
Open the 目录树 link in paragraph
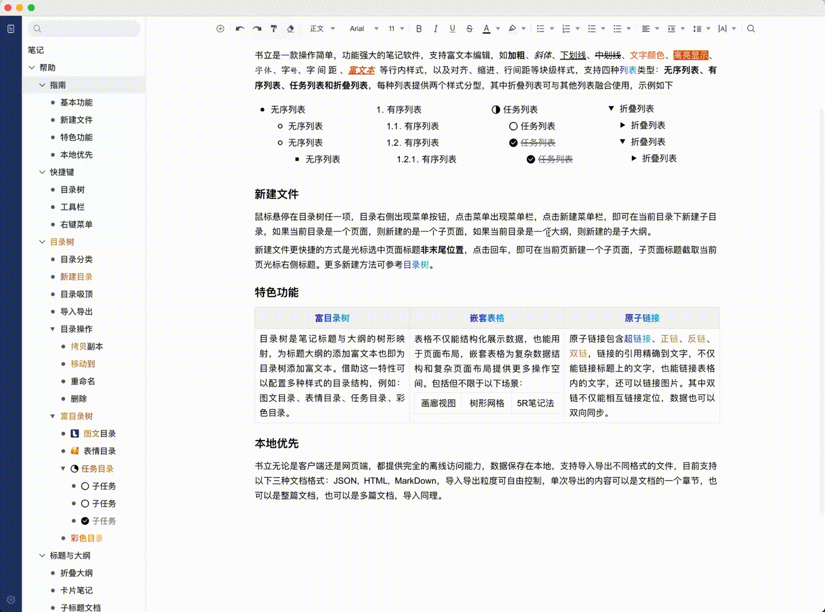[416, 265]
